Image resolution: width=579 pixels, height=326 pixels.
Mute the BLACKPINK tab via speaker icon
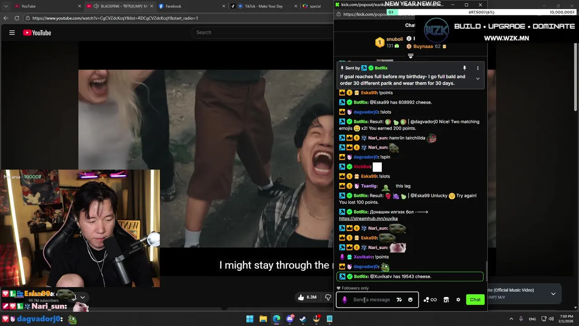96,6
